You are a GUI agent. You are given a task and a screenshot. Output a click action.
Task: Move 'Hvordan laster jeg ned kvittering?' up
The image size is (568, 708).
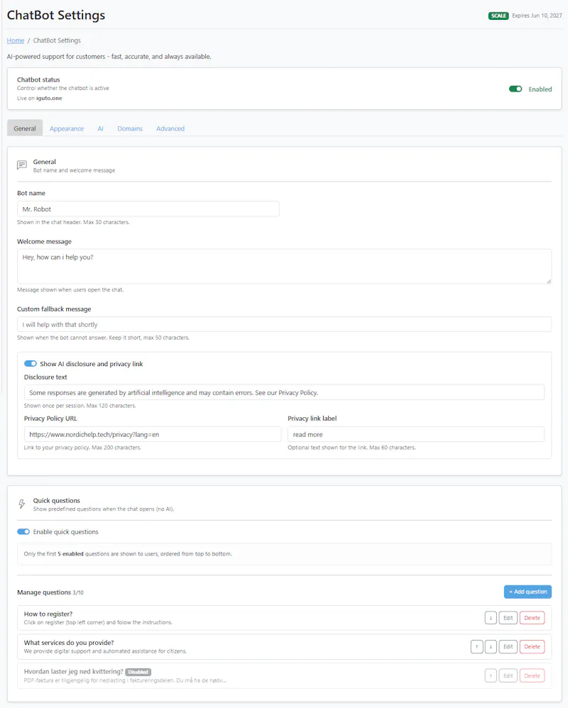(491, 675)
